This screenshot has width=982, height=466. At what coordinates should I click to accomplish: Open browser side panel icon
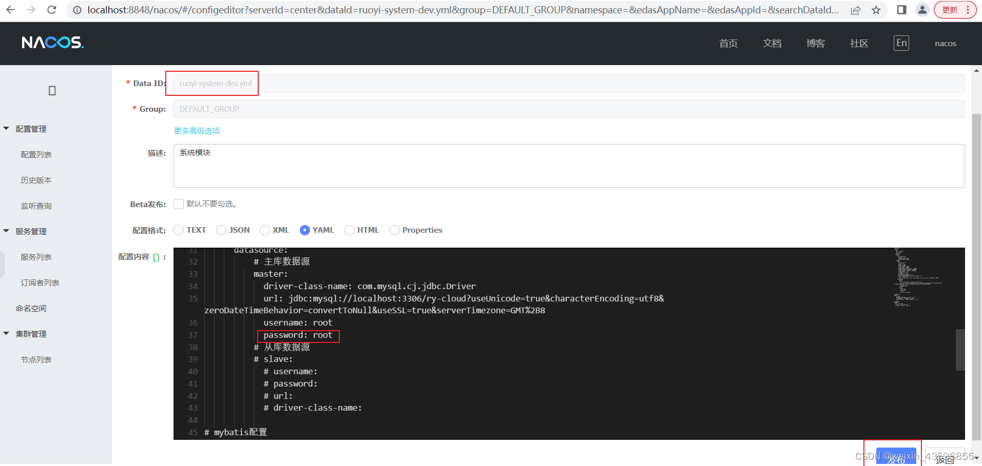pyautogui.click(x=901, y=10)
